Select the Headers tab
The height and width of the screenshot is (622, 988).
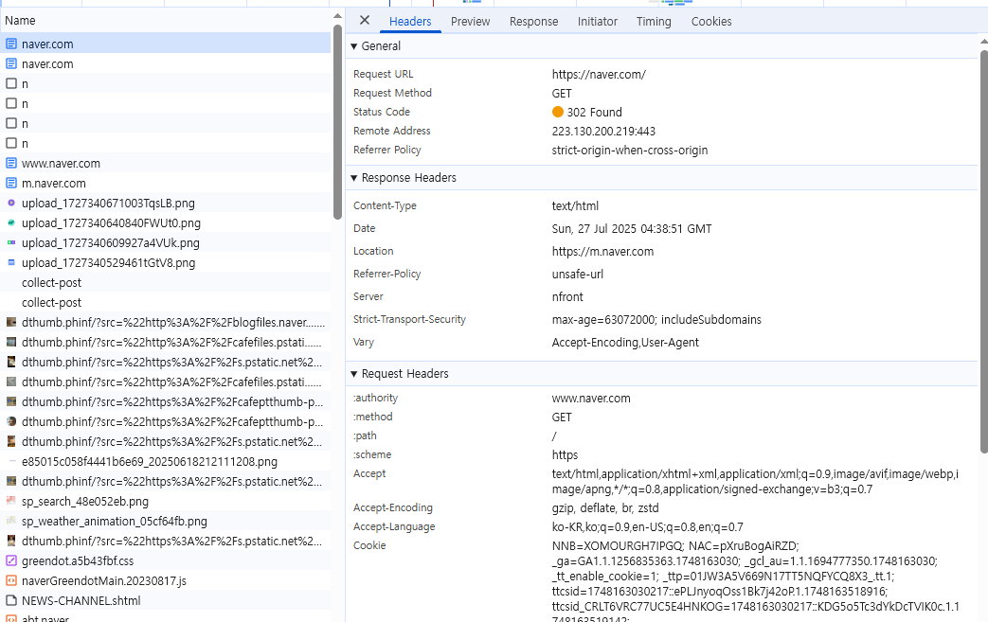[x=410, y=22]
